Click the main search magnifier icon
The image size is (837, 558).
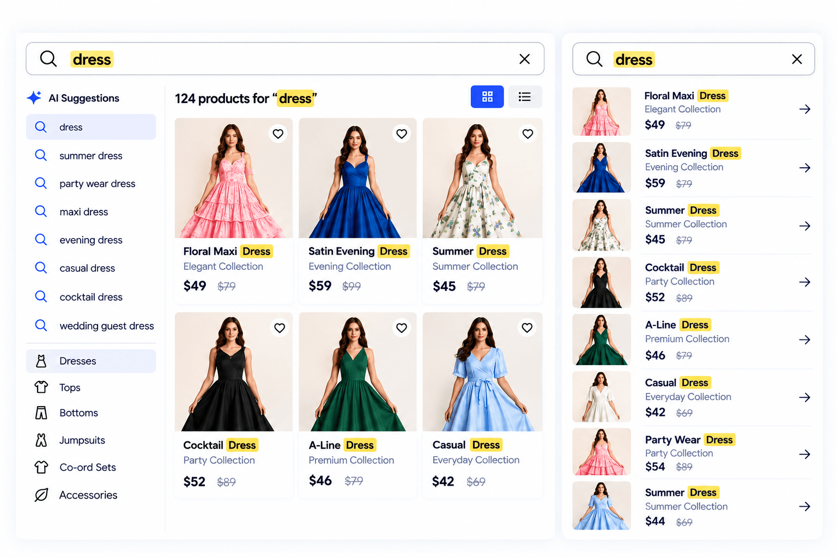[x=48, y=58]
